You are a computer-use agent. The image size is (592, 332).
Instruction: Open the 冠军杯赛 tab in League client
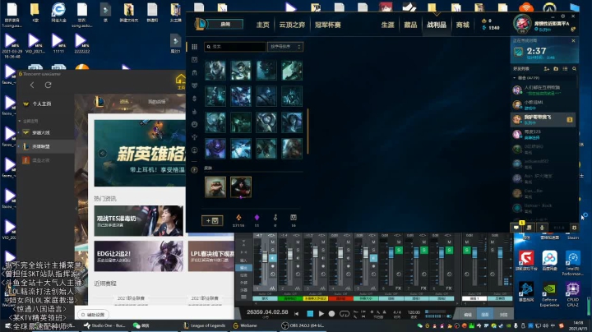click(328, 25)
